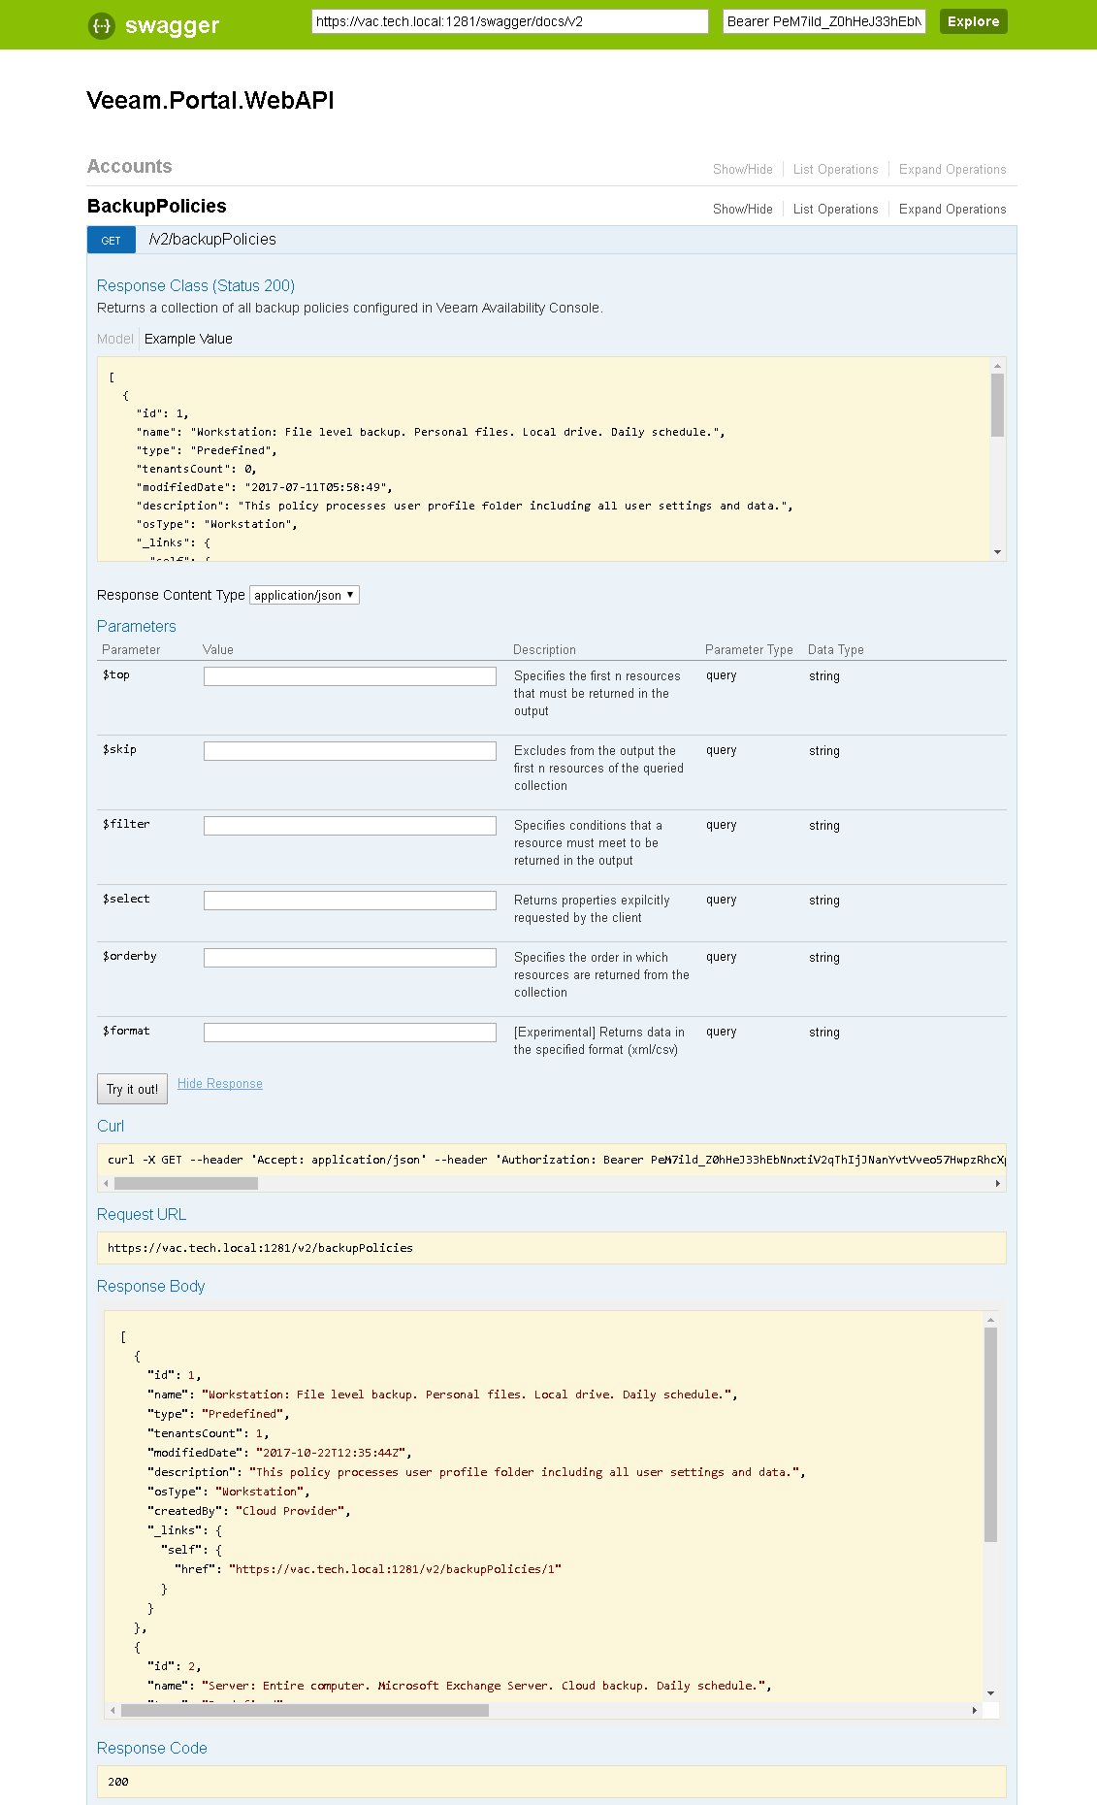Image resolution: width=1097 pixels, height=1805 pixels.
Task: Click the $top value field
Action: (349, 676)
